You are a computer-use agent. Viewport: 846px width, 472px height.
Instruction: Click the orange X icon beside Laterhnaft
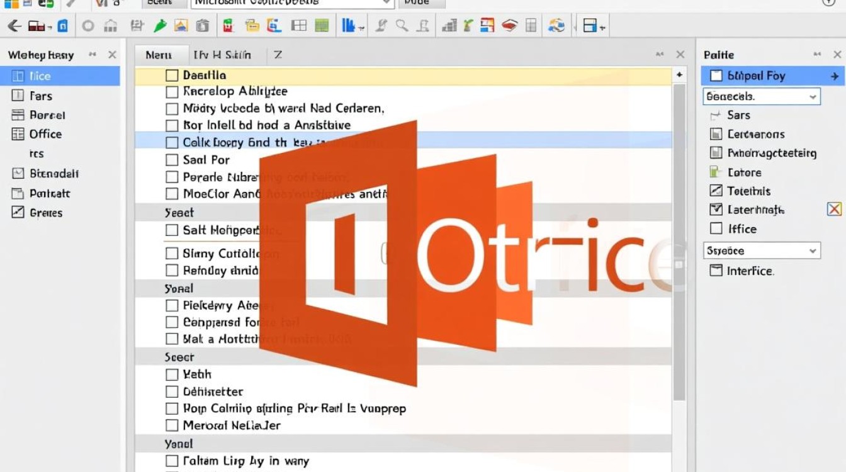(x=834, y=210)
